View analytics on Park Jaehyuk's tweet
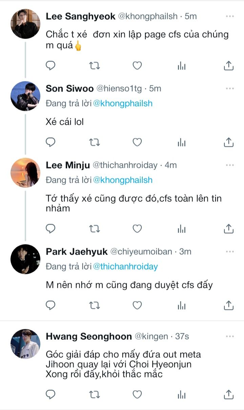 tap(182, 306)
